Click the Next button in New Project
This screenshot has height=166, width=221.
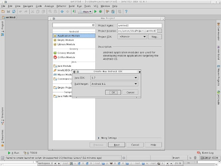(117, 145)
